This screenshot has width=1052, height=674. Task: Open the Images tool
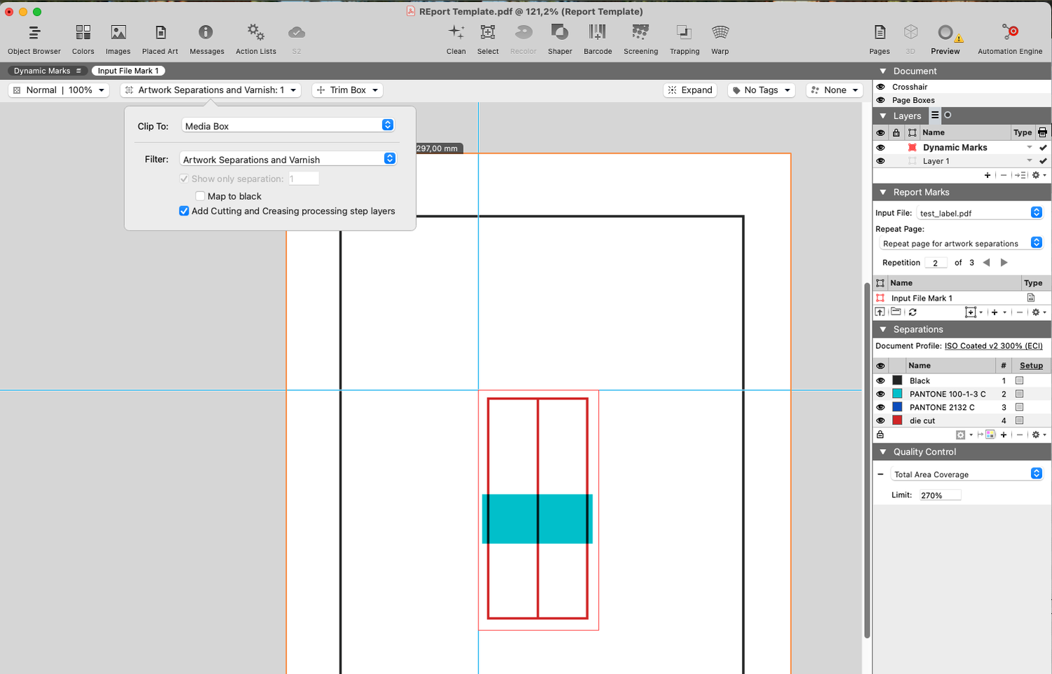tap(118, 39)
